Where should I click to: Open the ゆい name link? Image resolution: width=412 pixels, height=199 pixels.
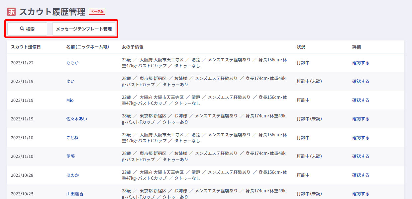click(70, 81)
